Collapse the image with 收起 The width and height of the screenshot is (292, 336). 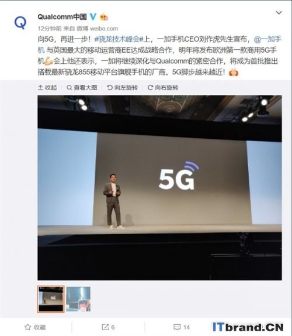[47, 87]
